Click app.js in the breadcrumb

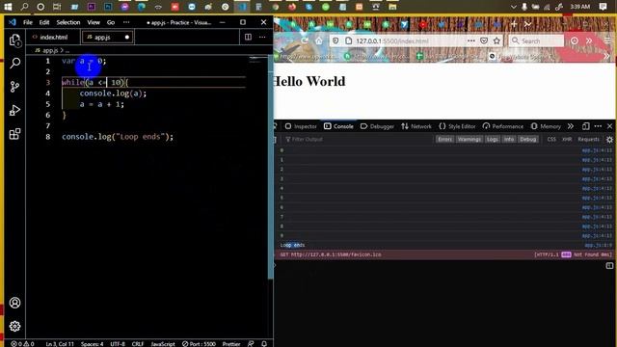50,50
